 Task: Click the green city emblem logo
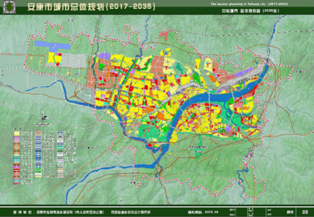(9, 7)
